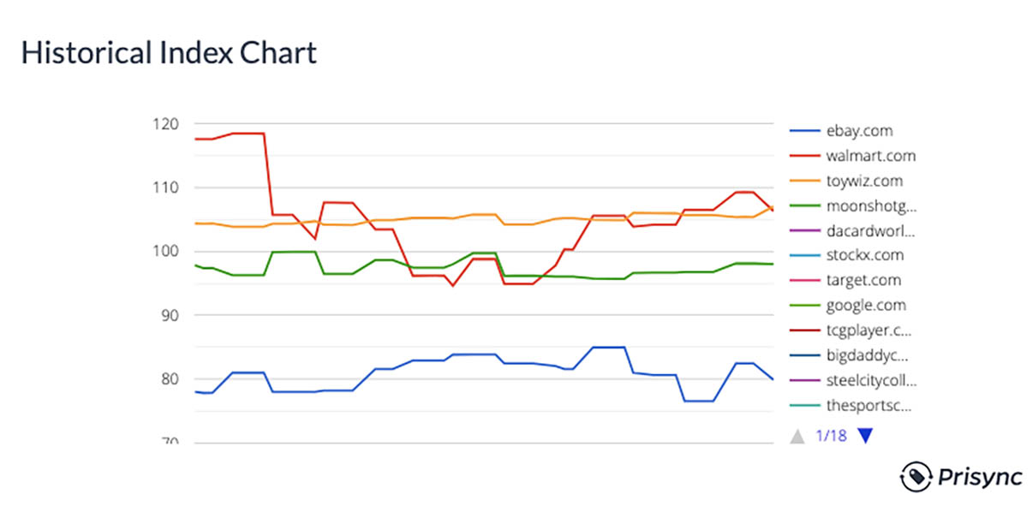Toggle walmart.com series visibility

(x=870, y=156)
